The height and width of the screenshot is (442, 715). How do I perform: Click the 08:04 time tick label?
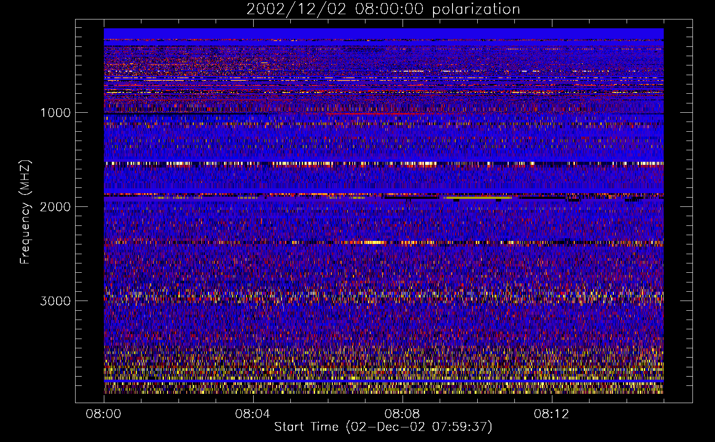253,414
